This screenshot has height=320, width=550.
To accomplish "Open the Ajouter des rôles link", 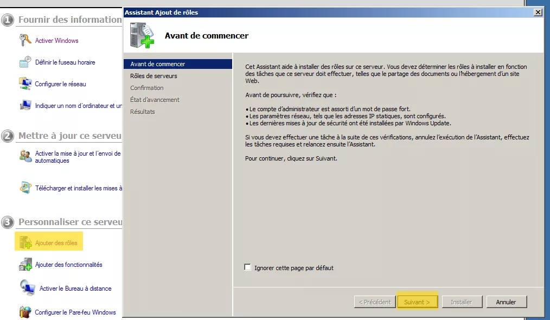I will (x=56, y=243).
